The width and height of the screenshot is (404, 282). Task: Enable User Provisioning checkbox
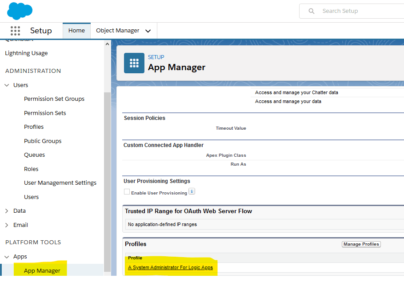127,192
